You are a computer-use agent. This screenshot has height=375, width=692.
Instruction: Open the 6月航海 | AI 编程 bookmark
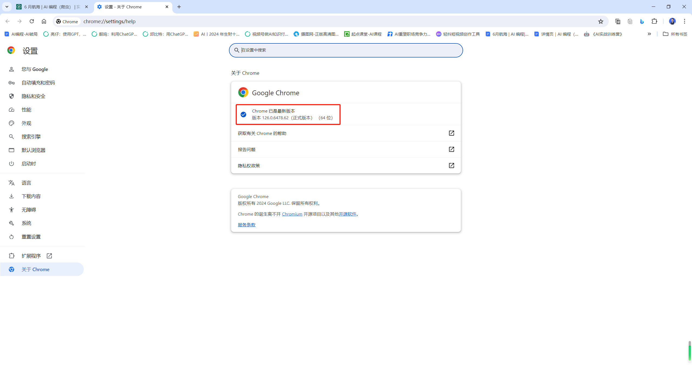pos(507,34)
